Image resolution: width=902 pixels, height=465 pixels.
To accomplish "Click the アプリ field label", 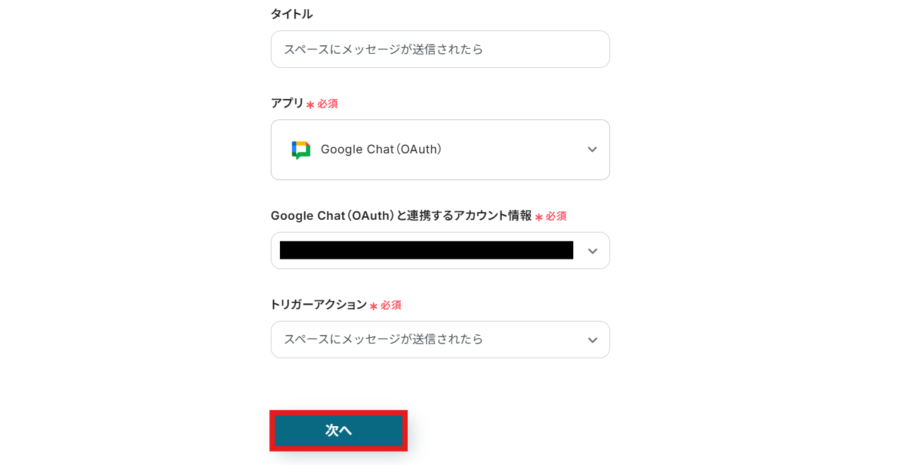I will 287,103.
